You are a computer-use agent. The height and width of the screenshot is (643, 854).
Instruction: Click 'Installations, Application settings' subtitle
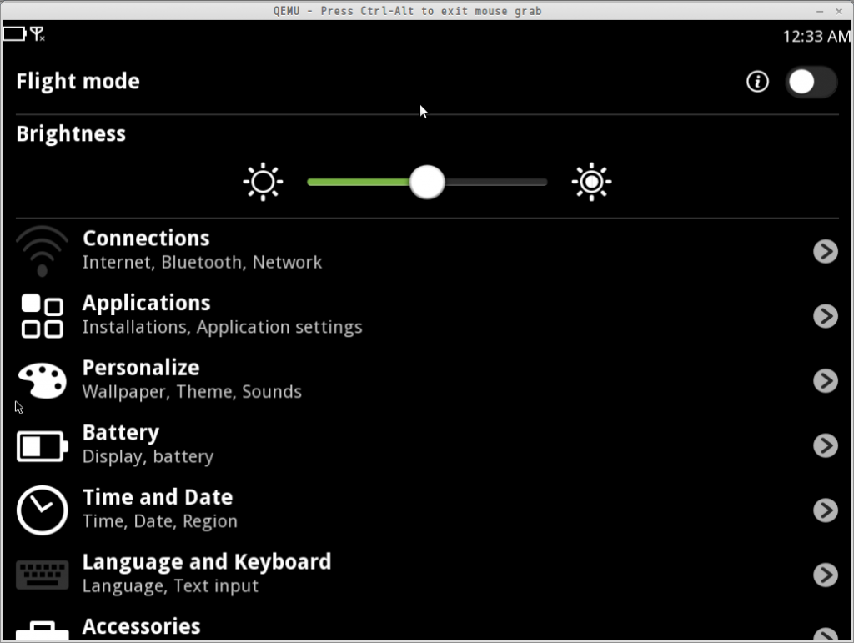[x=222, y=327]
